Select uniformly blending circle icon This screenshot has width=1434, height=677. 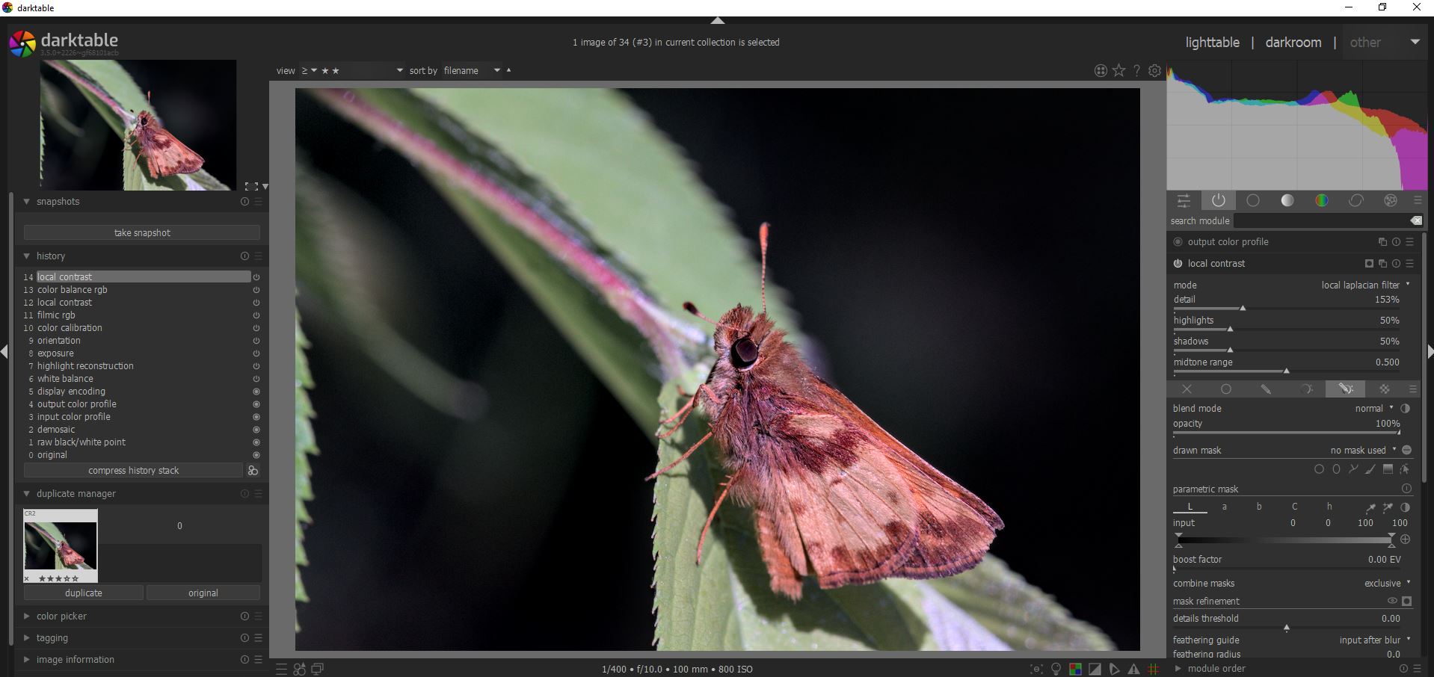click(1226, 389)
